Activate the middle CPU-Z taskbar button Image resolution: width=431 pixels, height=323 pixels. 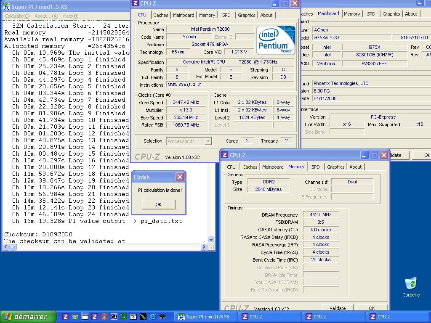point(334,317)
